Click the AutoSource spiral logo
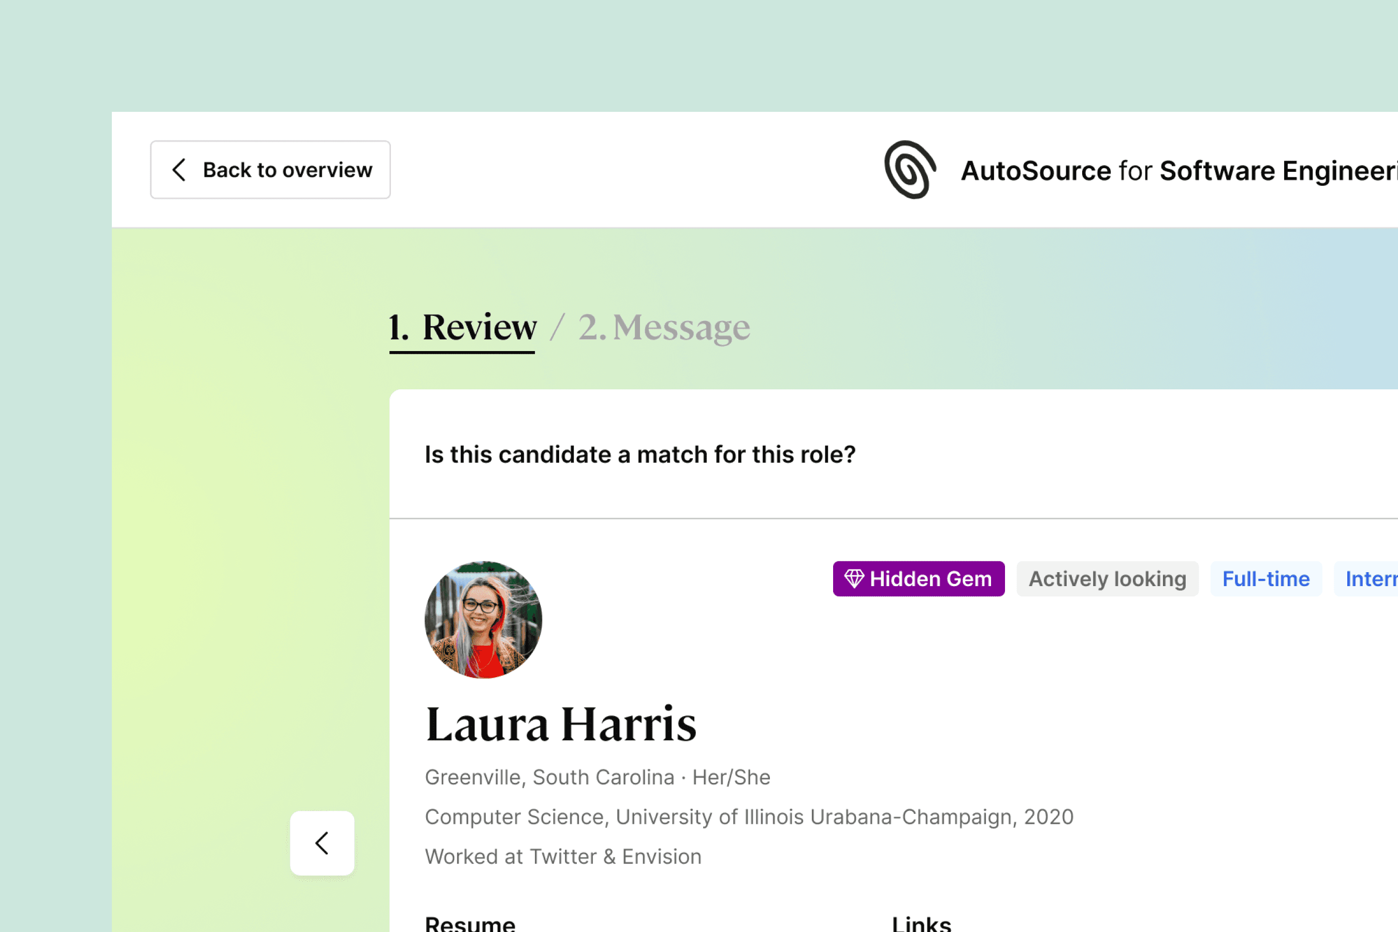The image size is (1398, 932). 909,170
